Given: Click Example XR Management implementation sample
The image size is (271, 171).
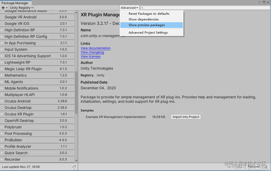Looking at the screenshot, I should pos(116,117).
